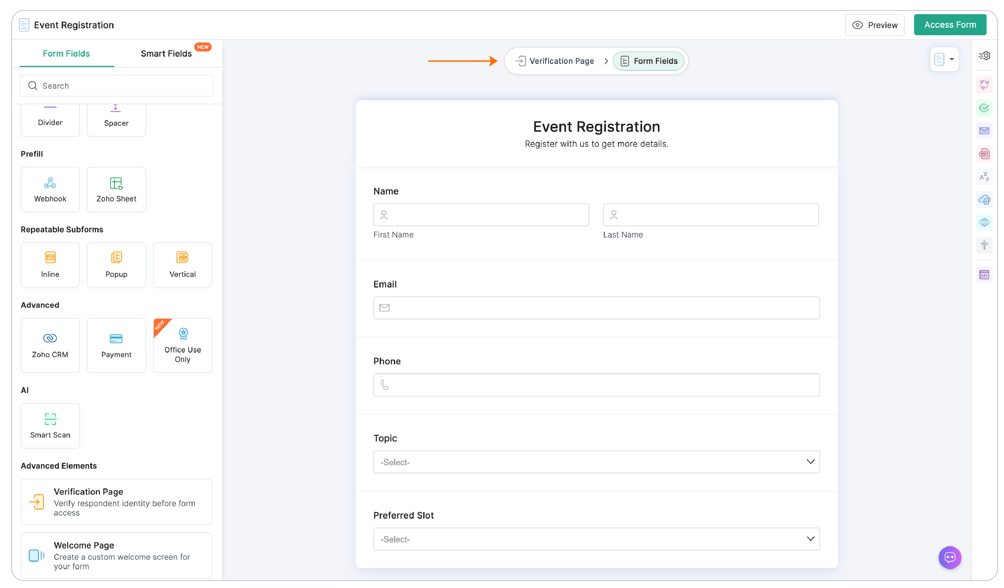Open the code embed icon in sidebar
Screen dimensions: 1004x588
[x=984, y=275]
